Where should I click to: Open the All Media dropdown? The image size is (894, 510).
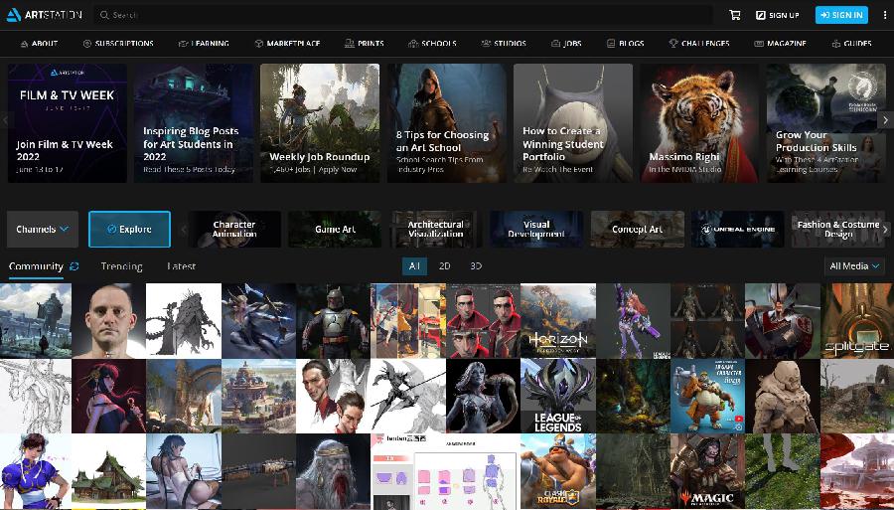pos(854,266)
